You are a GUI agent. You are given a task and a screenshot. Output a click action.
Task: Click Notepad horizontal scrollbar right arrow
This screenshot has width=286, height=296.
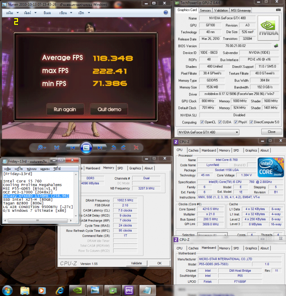(x=71, y=220)
